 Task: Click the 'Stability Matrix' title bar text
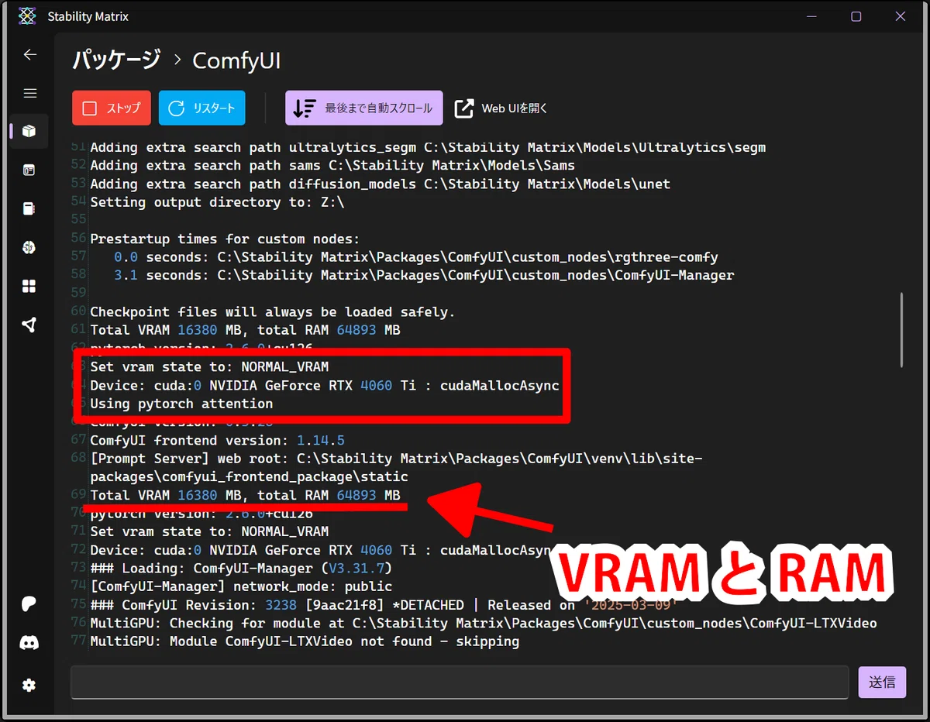pos(88,16)
